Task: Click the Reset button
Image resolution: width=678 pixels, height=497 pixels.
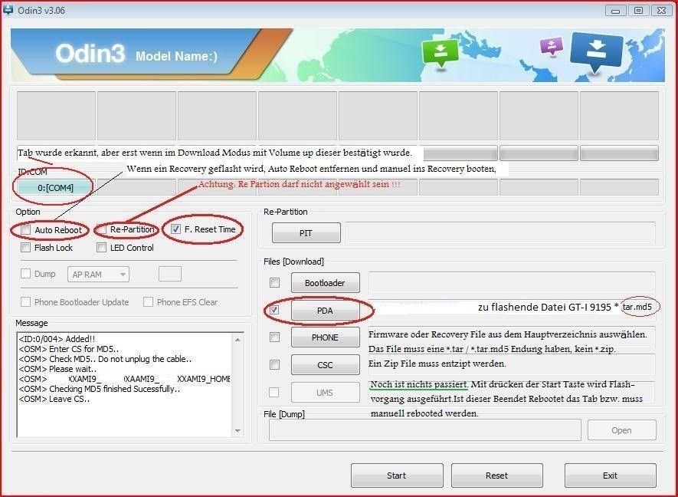Action: pyautogui.click(x=496, y=476)
